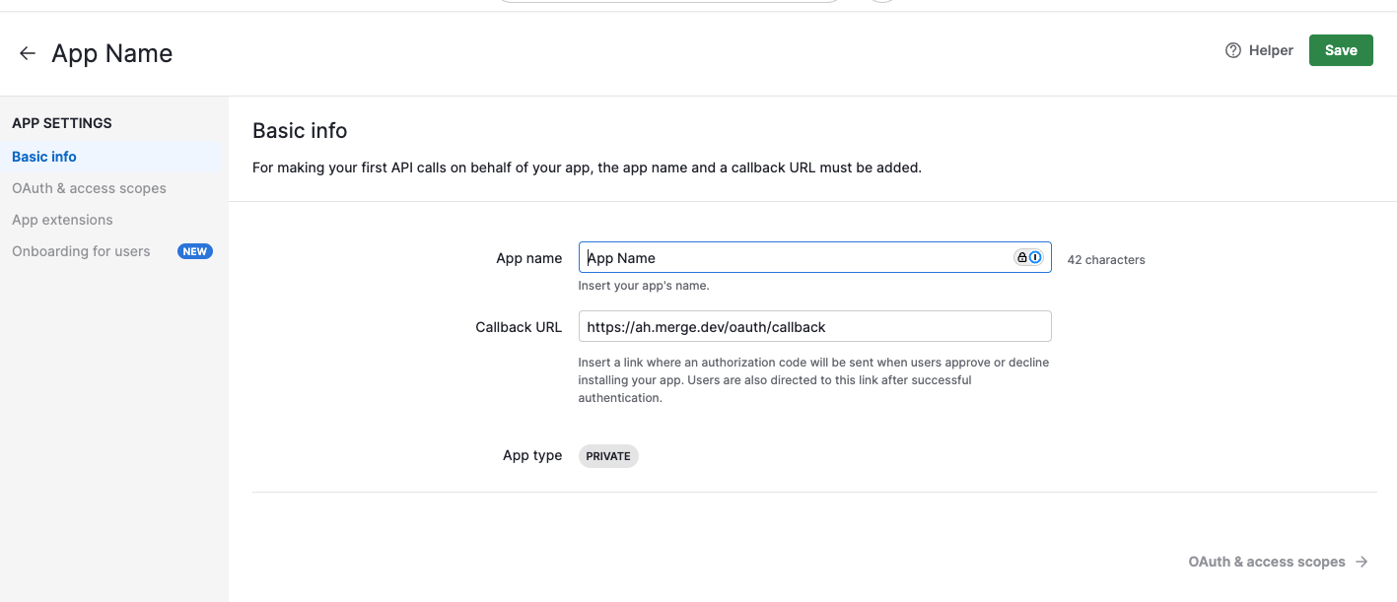
Task: Click the App Name page title
Action: (x=112, y=53)
